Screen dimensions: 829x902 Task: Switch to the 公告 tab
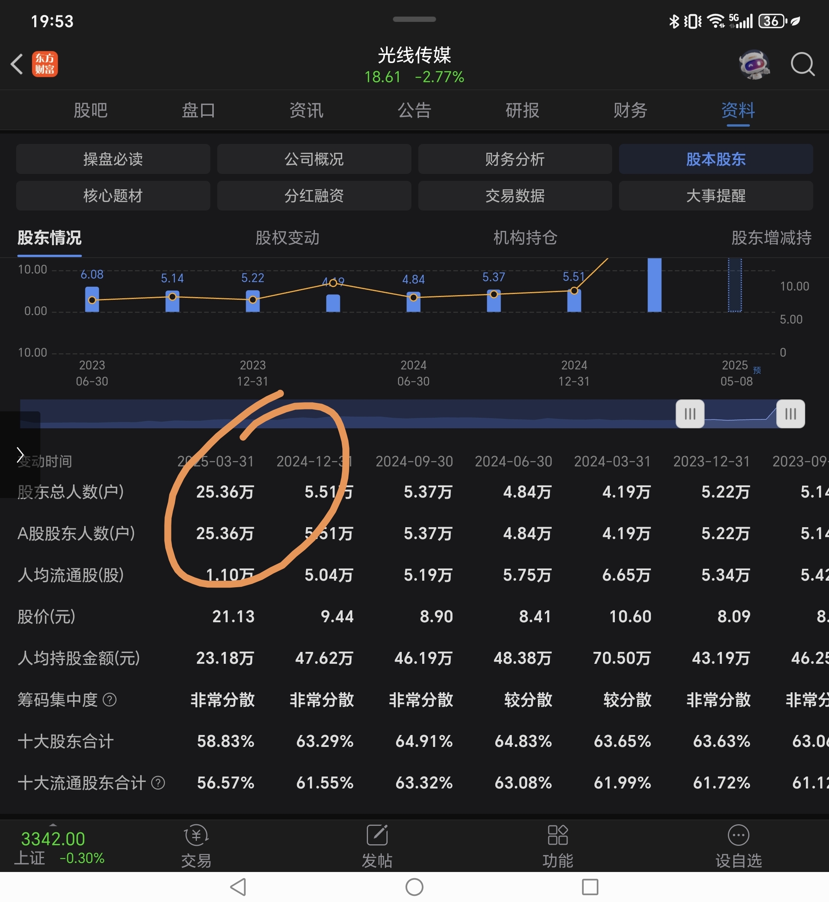pyautogui.click(x=414, y=110)
